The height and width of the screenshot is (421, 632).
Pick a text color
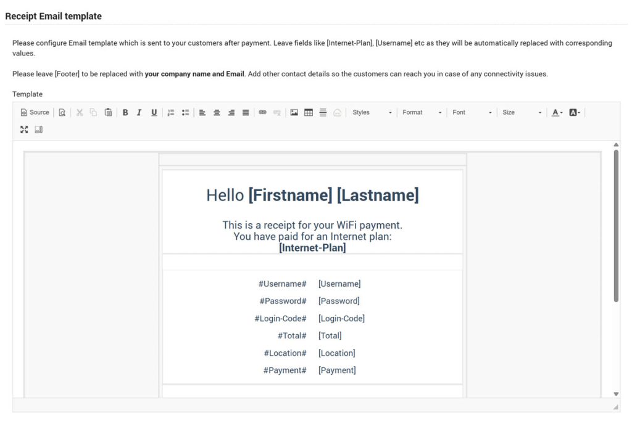pyautogui.click(x=557, y=112)
